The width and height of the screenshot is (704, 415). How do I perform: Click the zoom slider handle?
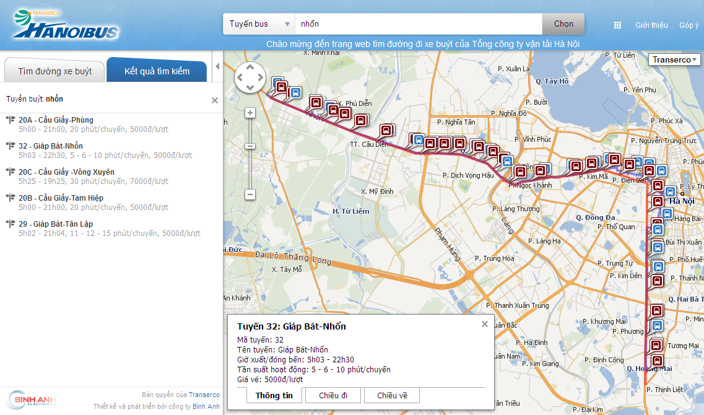(250, 146)
